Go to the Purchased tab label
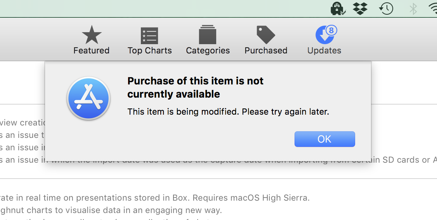437x220 pixels. click(x=266, y=50)
